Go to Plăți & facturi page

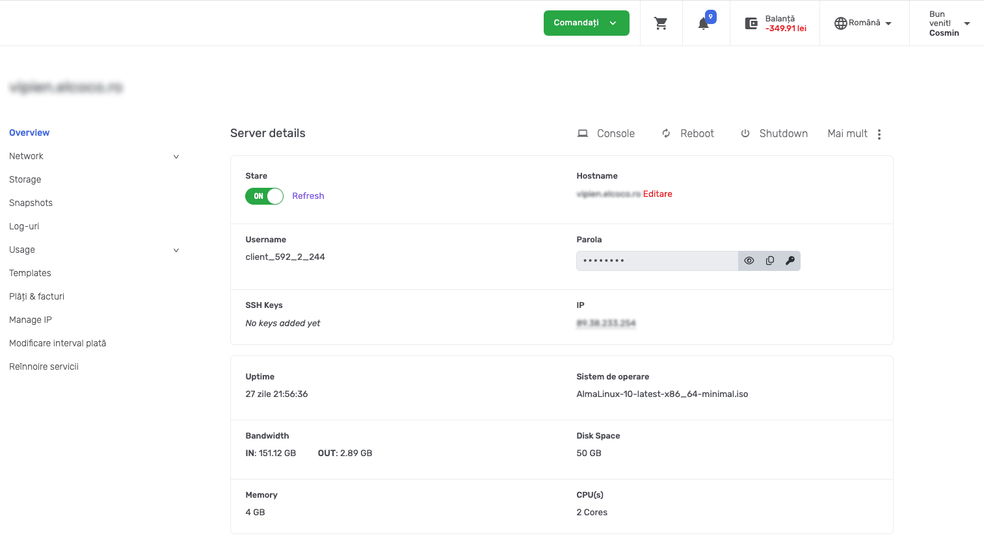(36, 296)
